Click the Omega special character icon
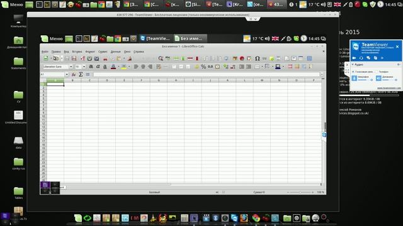This screenshot has height=226, width=403. (x=258, y=58)
